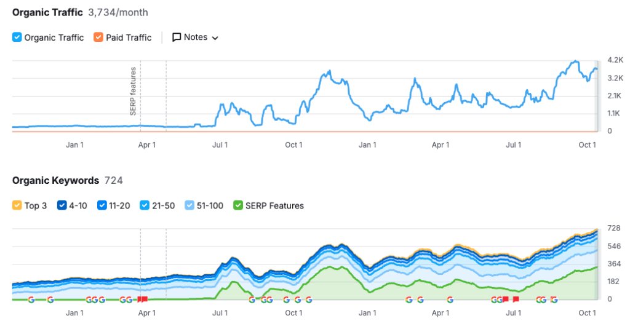Viewport: 630px width, 321px height.
Task: Click the chevron next to Notes
Action: coord(215,38)
